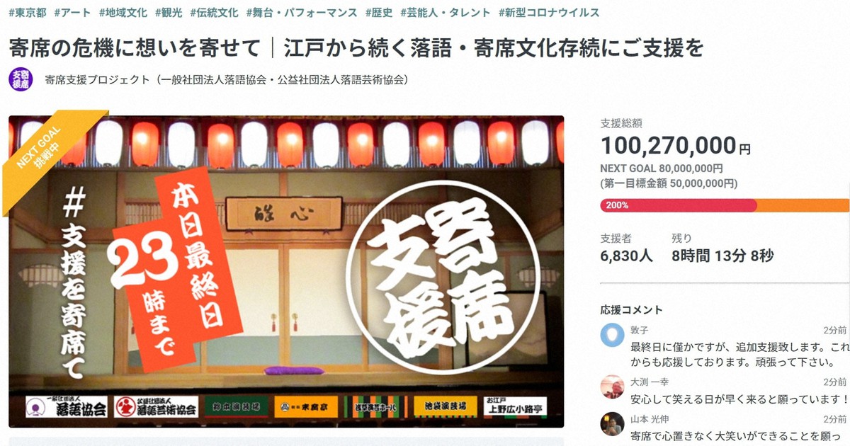Viewport: 850px width, 446px height.
Task: Open the #東京都 hashtag
Action: click(27, 13)
